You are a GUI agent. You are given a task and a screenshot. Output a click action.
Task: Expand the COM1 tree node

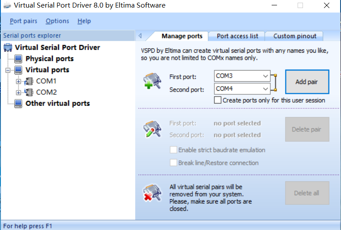18,81
